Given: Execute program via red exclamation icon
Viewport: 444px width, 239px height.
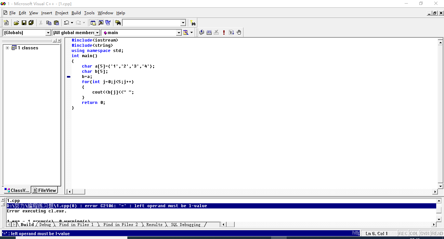Looking at the screenshot, I should tap(224, 32).
